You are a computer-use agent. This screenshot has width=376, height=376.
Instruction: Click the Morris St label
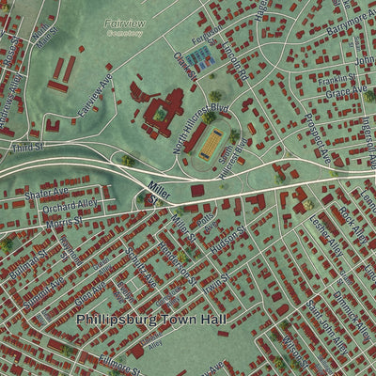(x=64, y=222)
